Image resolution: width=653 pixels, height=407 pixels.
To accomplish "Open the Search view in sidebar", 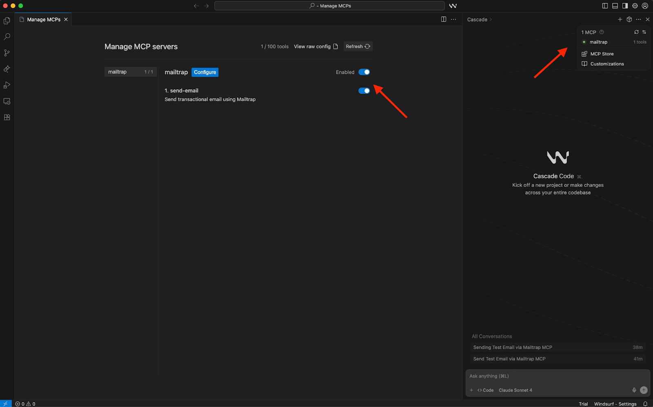I will coord(7,37).
